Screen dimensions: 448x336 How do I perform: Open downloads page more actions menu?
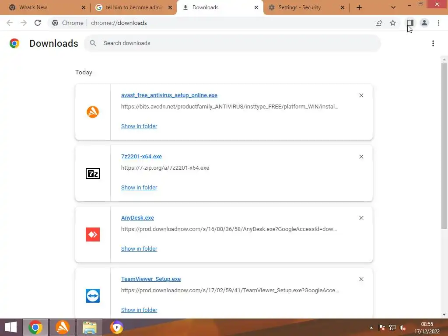pos(433,43)
